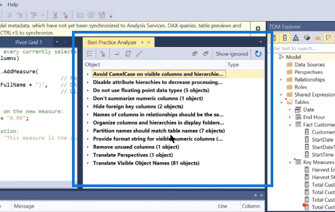Select the StartTime column
The height and width of the screenshot is (212, 335).
coord(323,155)
